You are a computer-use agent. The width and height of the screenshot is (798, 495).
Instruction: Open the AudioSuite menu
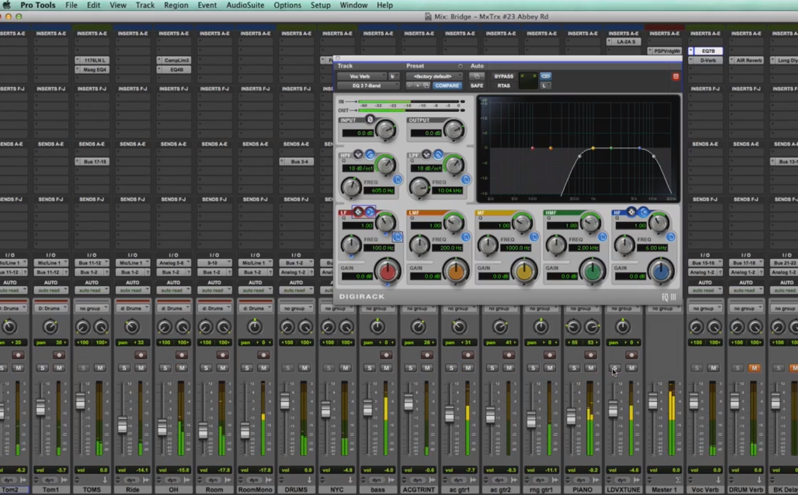245,5
